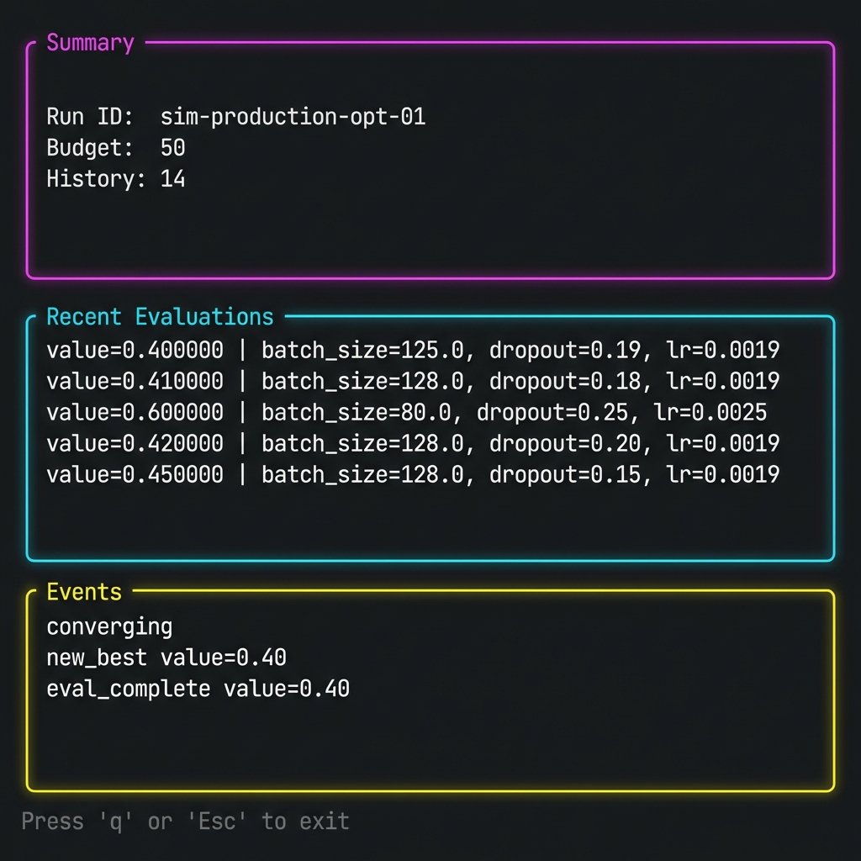The width and height of the screenshot is (861, 861).
Task: Select the evaluation with value=0.400000
Action: (136, 351)
